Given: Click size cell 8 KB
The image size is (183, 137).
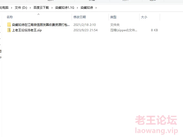Looking at the screenshot, I should pos(154,30).
